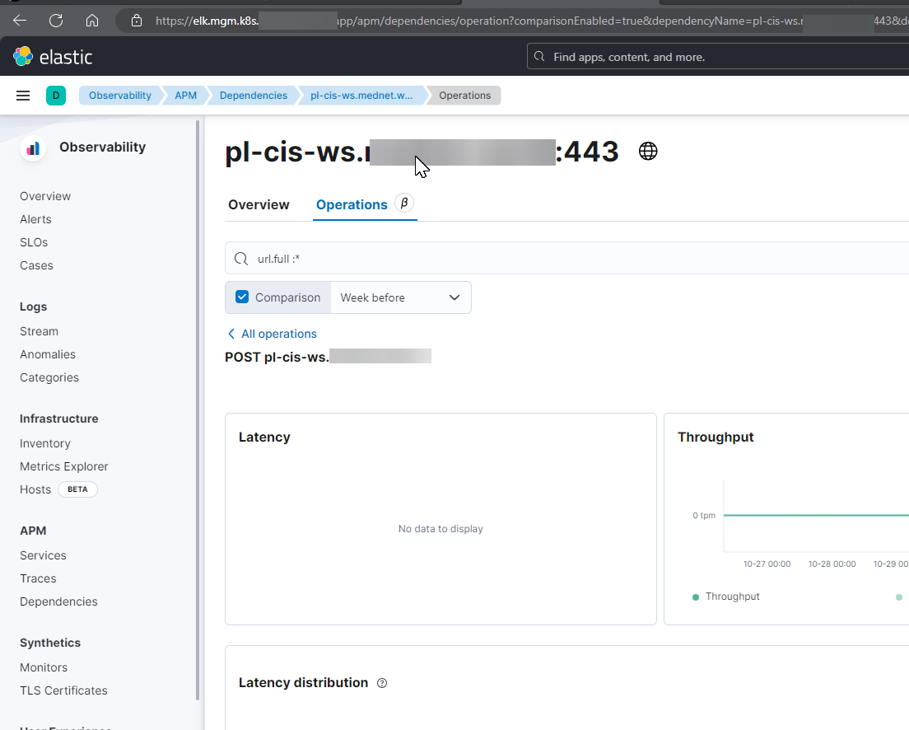
Task: Open the 'D' space switcher icon
Action: pyautogui.click(x=55, y=95)
